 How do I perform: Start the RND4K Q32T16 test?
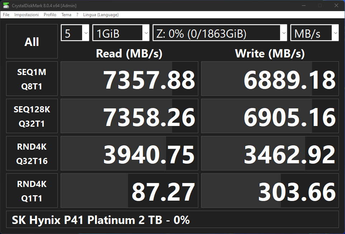(32, 154)
